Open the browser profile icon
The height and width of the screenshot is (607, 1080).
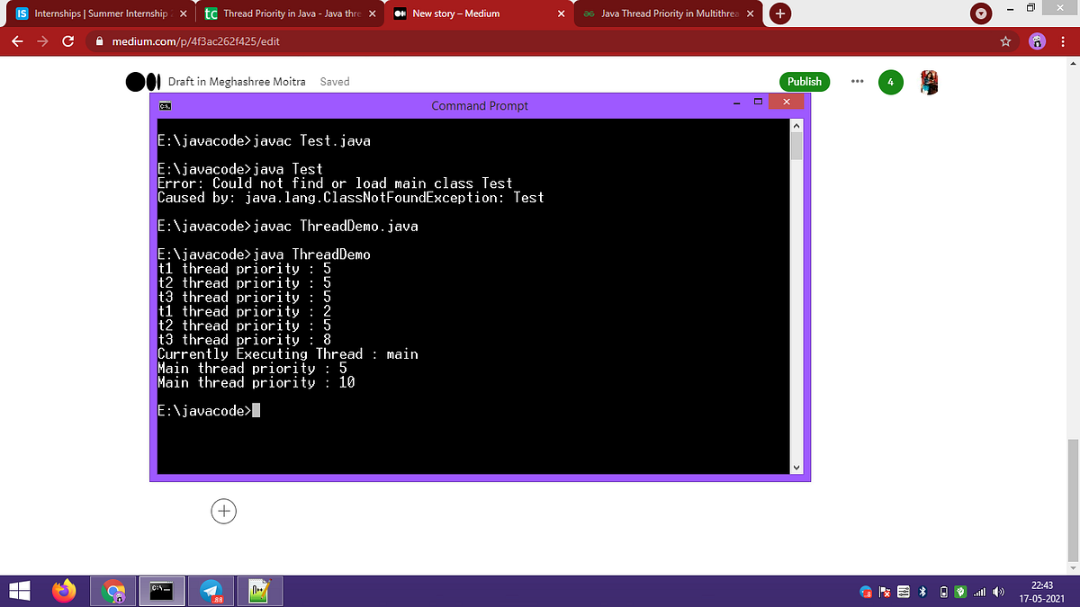[x=1037, y=41]
